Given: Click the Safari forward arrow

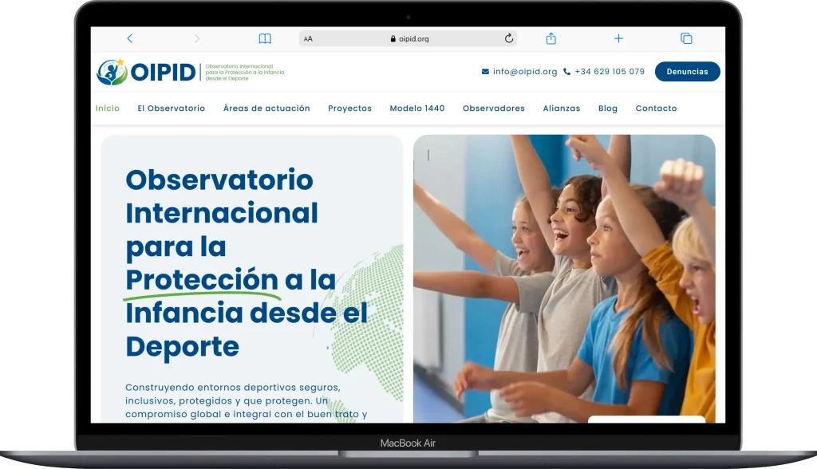Looking at the screenshot, I should (197, 38).
